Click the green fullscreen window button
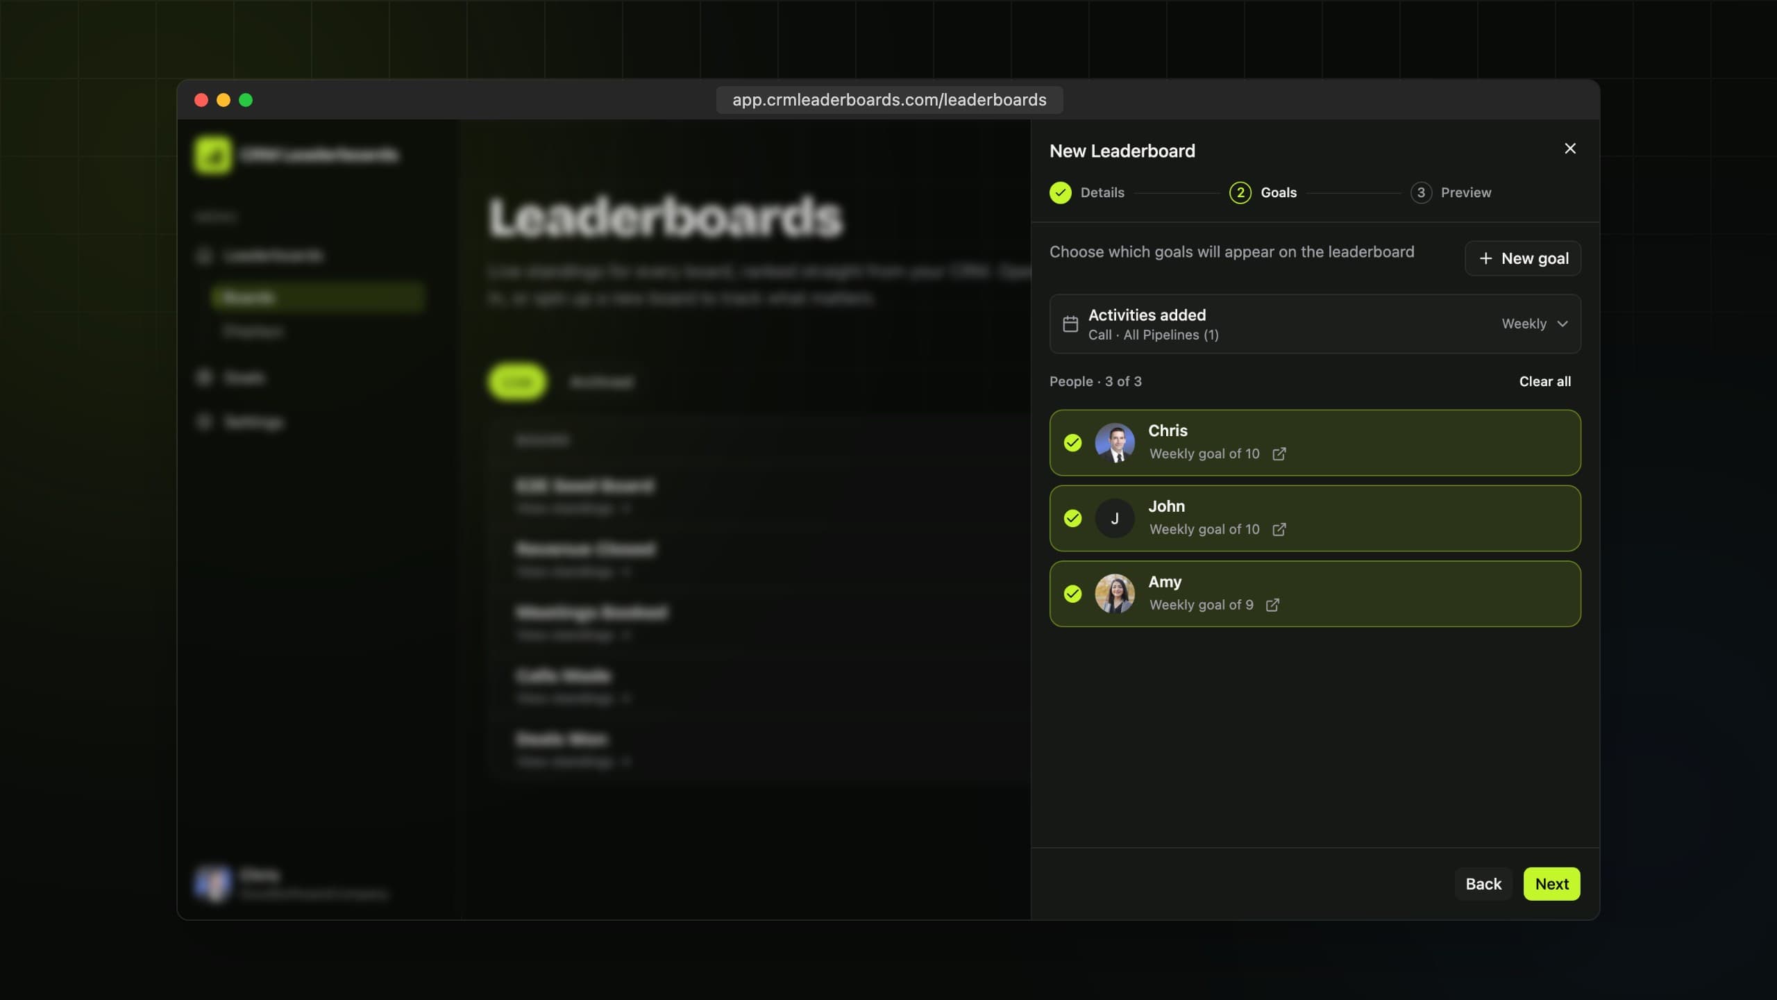Screen dimensions: 1777x1000 (246, 100)
